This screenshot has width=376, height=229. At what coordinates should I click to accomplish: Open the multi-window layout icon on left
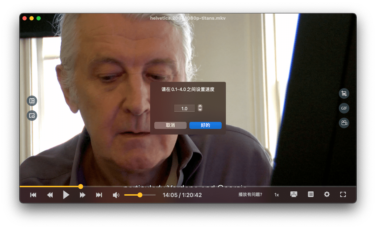32,101
